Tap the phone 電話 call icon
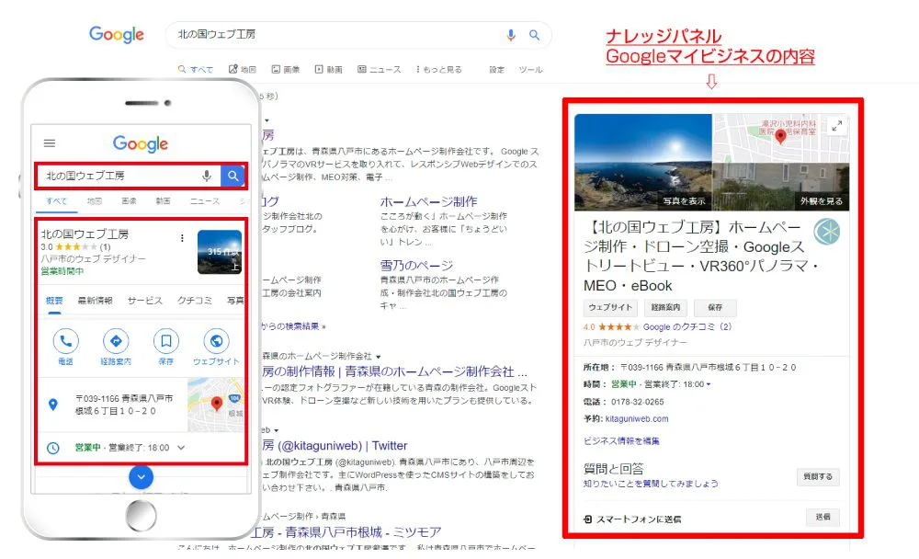The image size is (919, 559). tap(65, 341)
